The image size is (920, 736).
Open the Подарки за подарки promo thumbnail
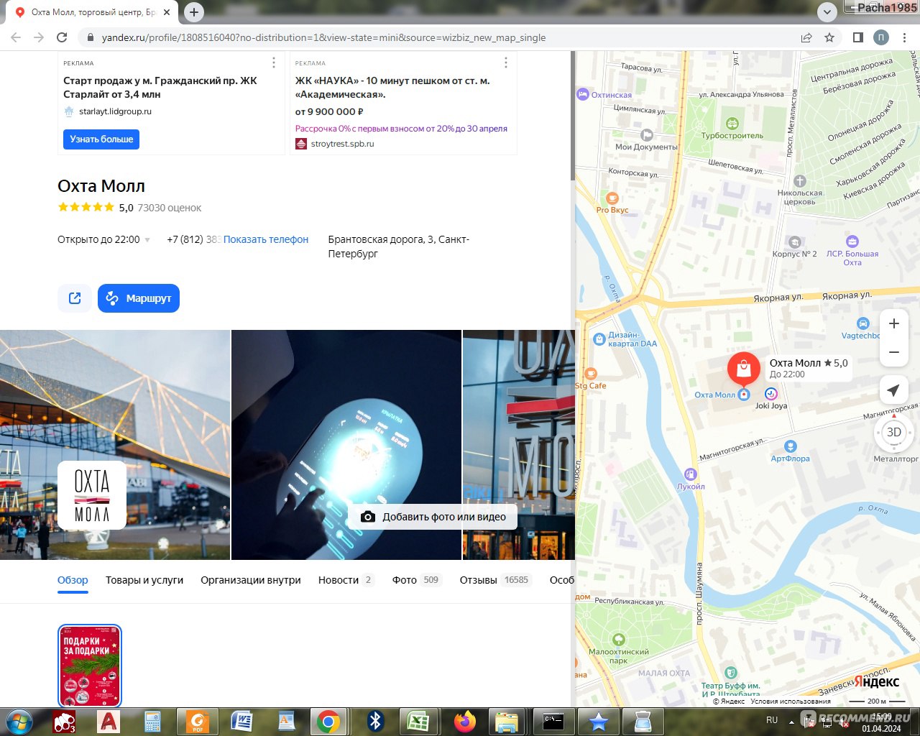[x=90, y=666]
